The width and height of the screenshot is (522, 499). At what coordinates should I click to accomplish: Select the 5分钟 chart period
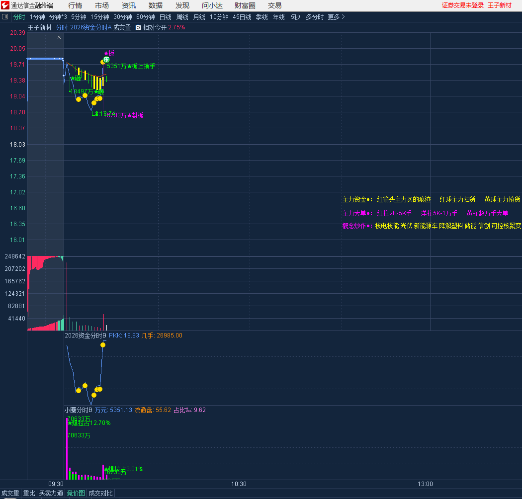79,17
